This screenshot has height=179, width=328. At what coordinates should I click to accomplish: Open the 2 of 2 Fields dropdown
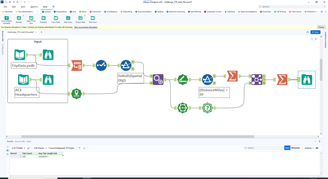click(x=18, y=148)
